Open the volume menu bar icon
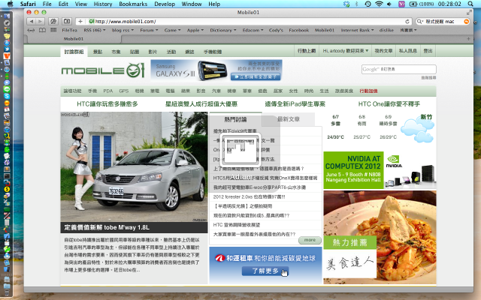The width and height of the screenshot is (481, 300). 389,4
